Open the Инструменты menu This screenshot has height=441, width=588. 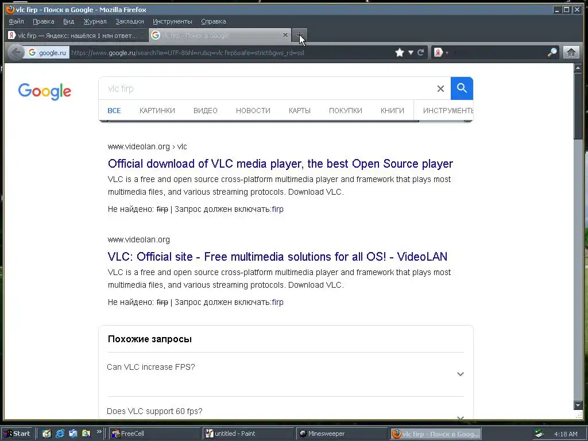[172, 21]
